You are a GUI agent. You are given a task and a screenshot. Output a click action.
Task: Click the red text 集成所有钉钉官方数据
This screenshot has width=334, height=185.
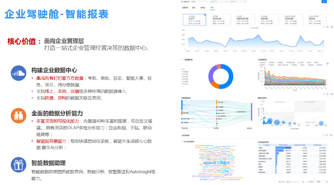pos(60,78)
